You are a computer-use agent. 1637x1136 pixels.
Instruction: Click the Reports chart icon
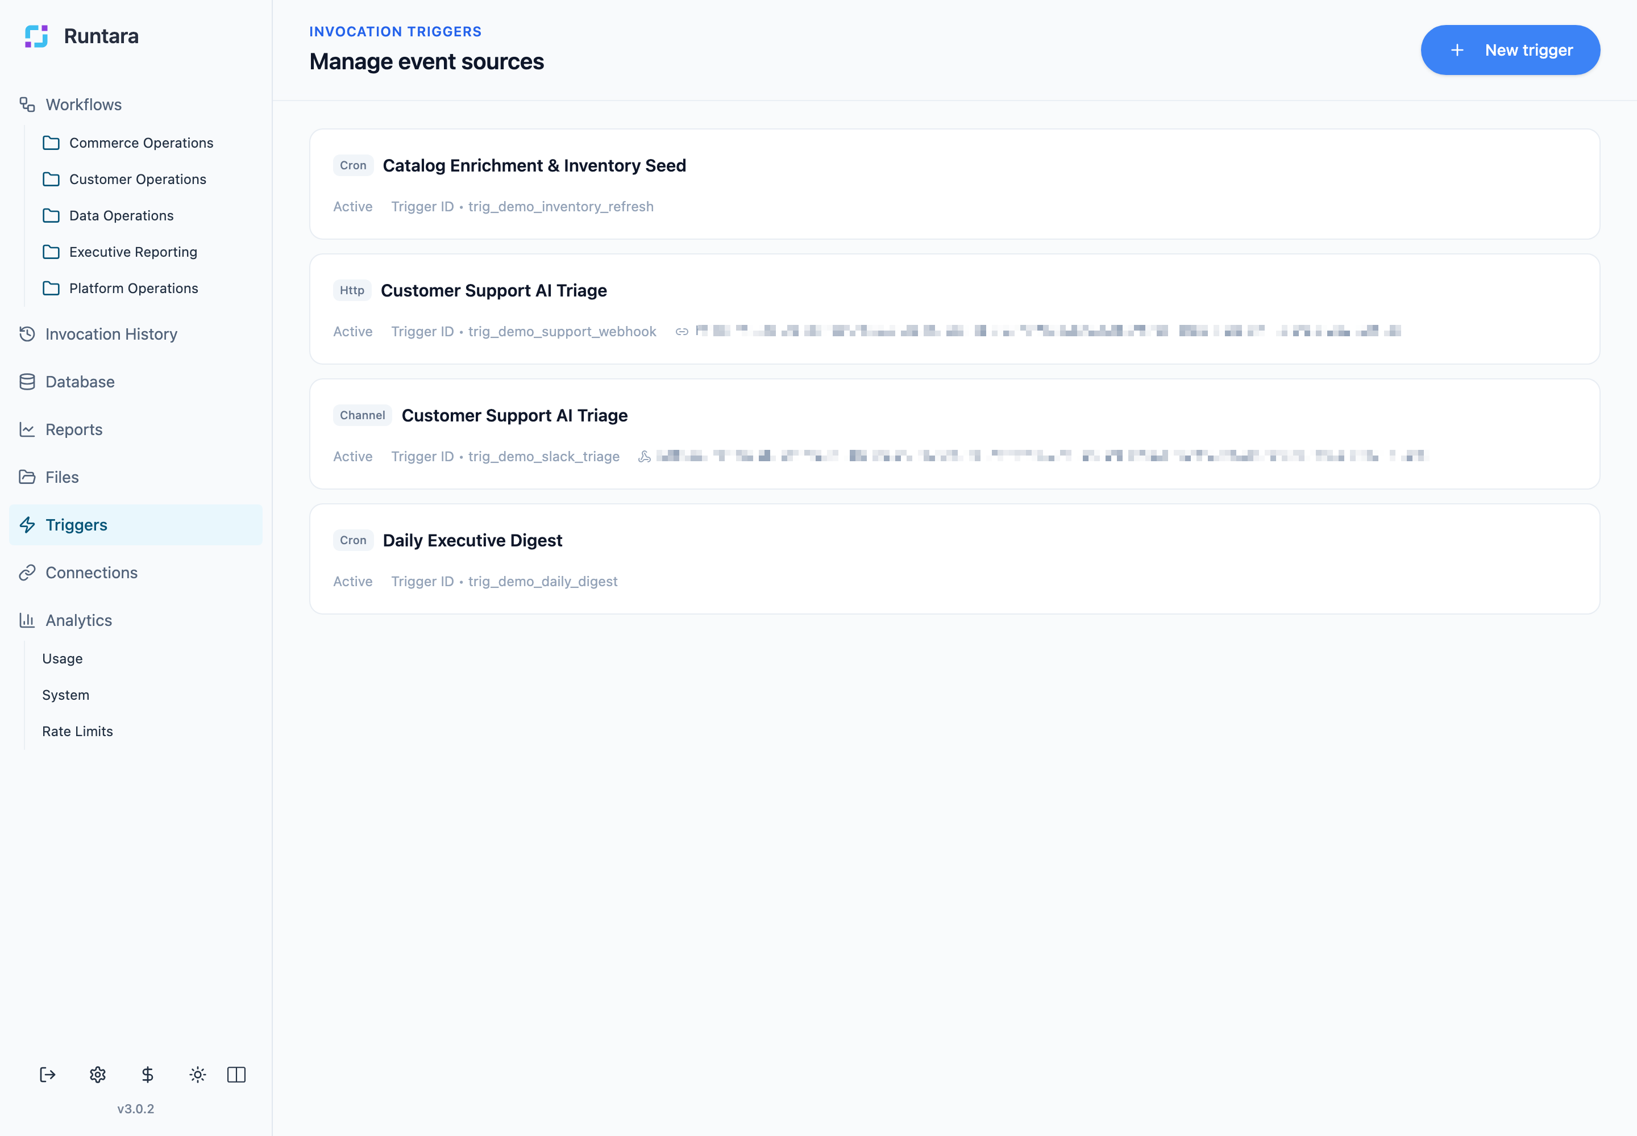pyautogui.click(x=27, y=429)
